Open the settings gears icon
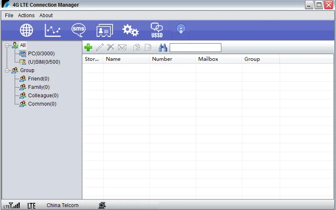 130,30
